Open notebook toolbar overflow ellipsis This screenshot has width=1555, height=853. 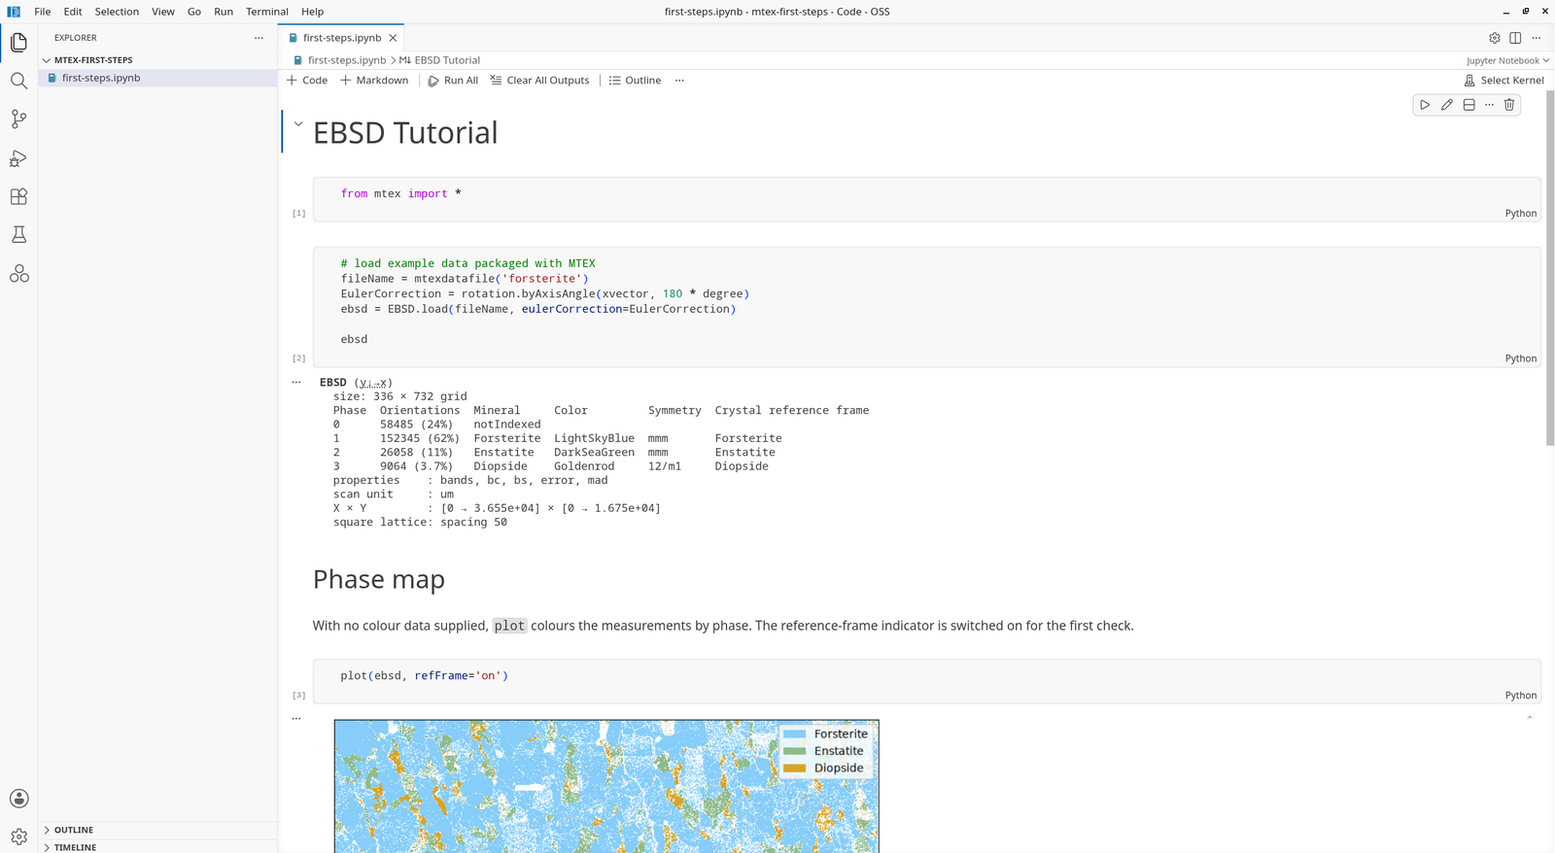coord(679,81)
